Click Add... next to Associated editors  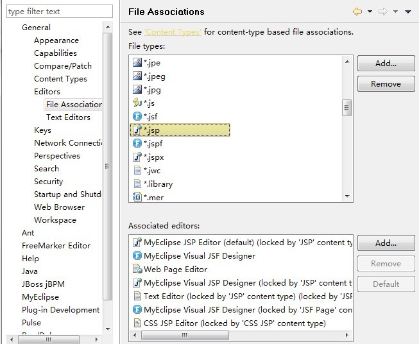pyautogui.click(x=386, y=243)
